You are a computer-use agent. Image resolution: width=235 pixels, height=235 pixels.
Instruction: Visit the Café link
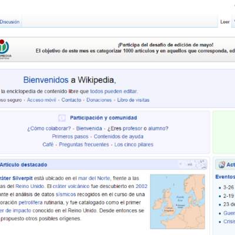(48, 145)
